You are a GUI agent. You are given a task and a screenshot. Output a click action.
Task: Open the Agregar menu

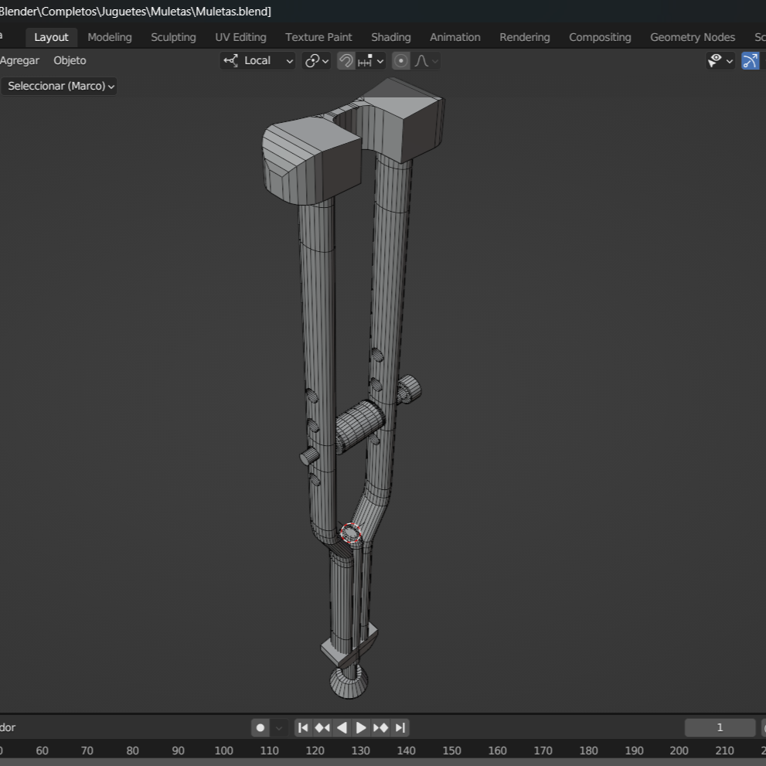click(20, 60)
